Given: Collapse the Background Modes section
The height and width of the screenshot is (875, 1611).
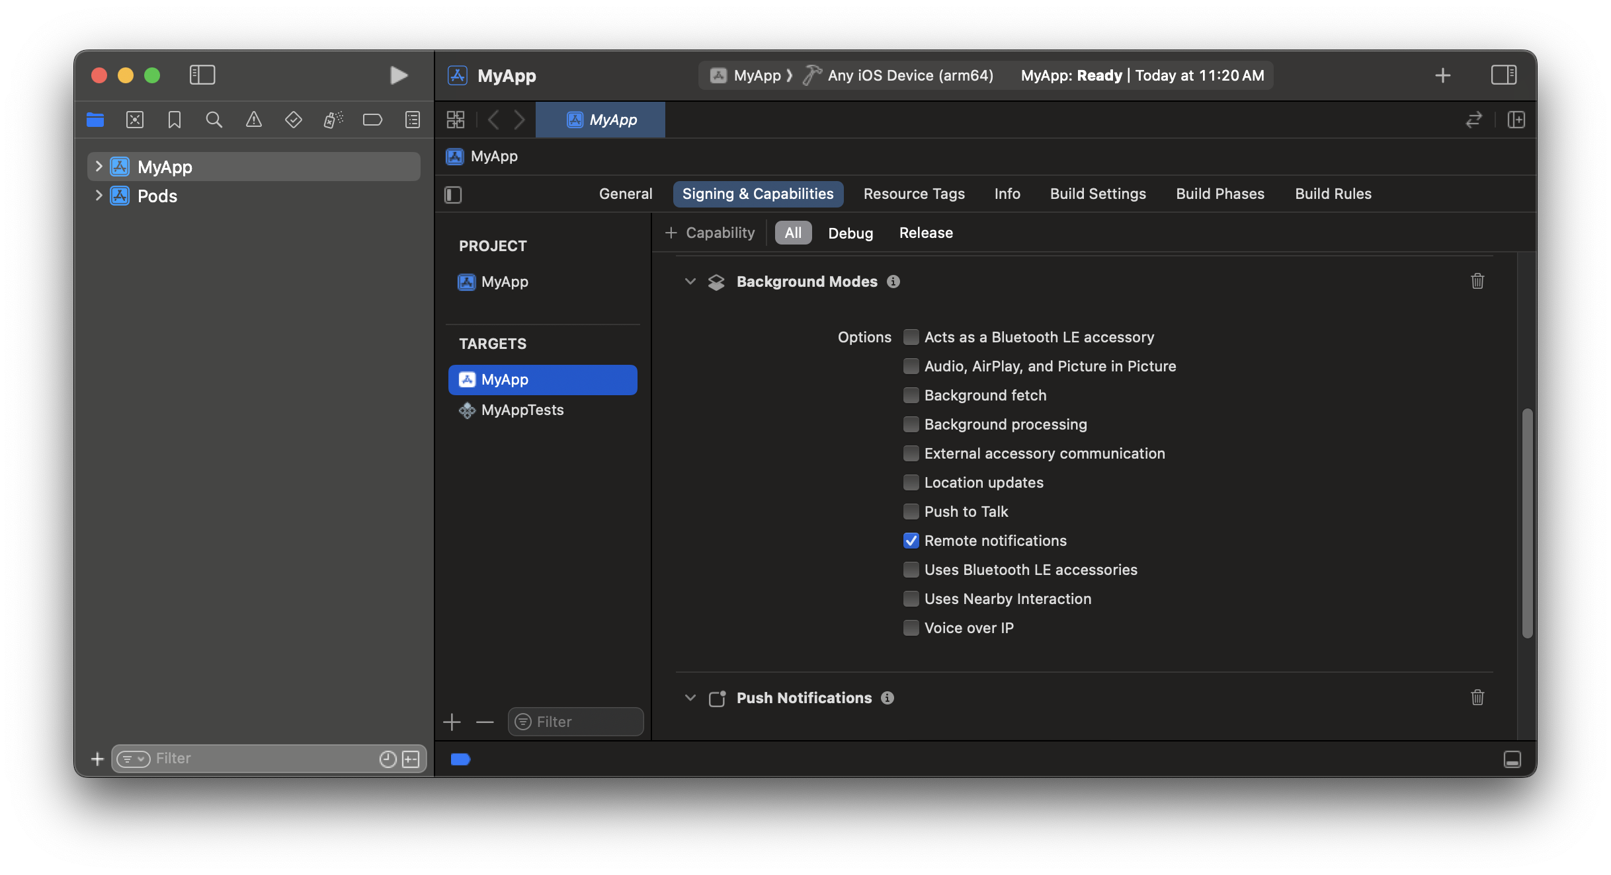Looking at the screenshot, I should 690,282.
